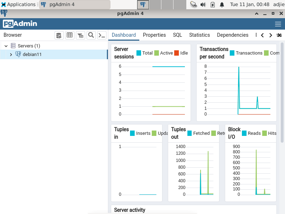
Task: Open the Properties tab
Action: [x=154, y=35]
